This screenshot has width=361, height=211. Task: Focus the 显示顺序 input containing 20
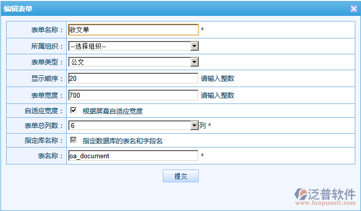133,79
